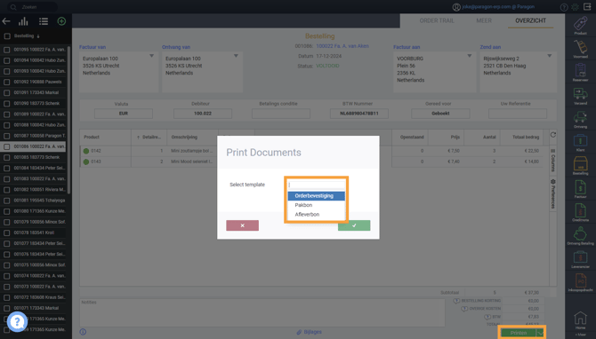This screenshot has height=339, width=596.
Task: Open the Printen button dropdown arrow
Action: point(540,333)
